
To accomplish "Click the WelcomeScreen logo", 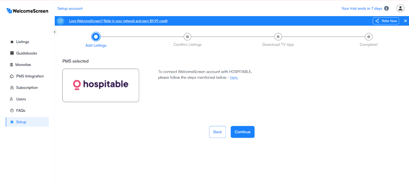I will pos(27,11).
